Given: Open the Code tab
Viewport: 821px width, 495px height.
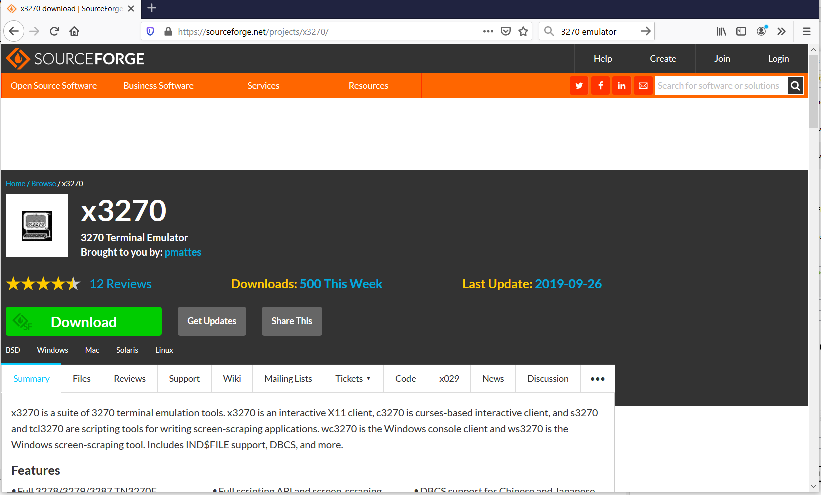Looking at the screenshot, I should pos(405,379).
